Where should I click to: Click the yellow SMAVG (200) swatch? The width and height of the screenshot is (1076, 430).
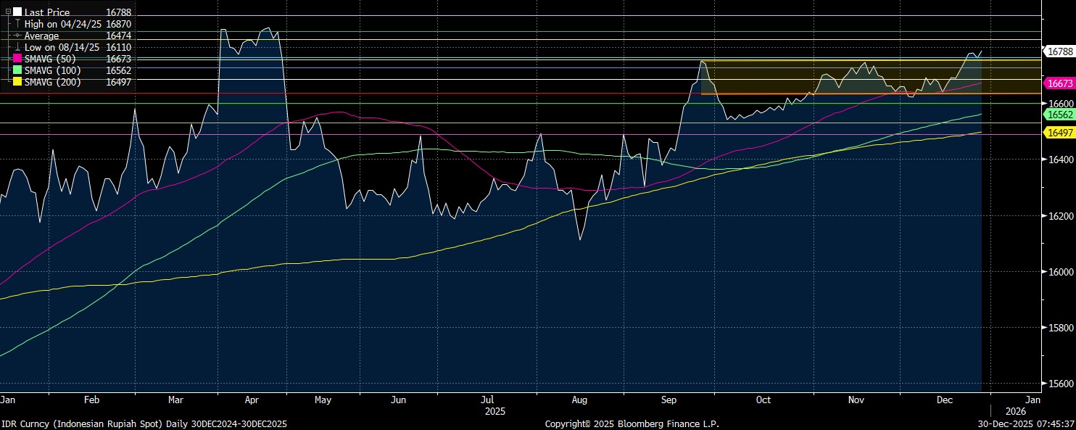pyautogui.click(x=17, y=82)
